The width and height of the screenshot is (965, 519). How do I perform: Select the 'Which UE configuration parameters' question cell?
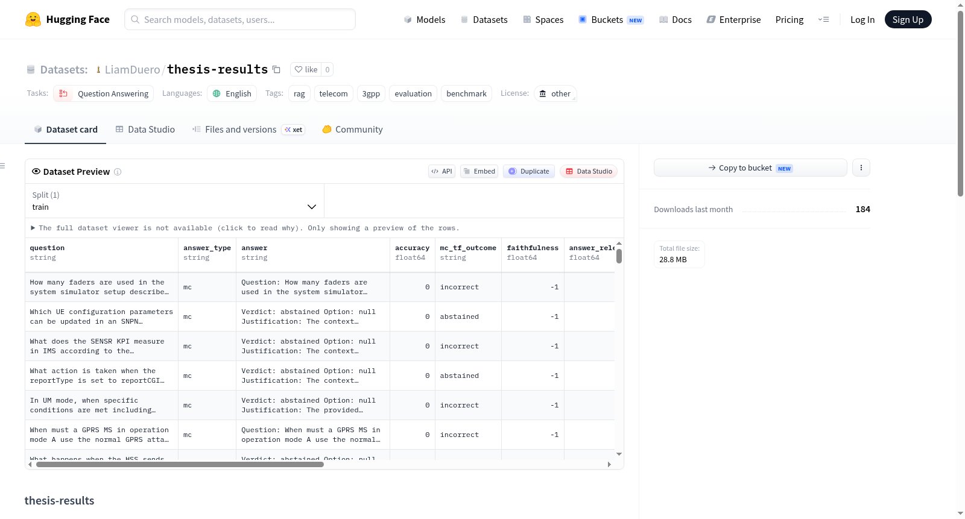click(101, 316)
